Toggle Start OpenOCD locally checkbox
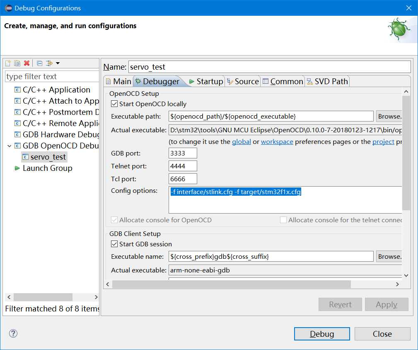 tap(114, 104)
